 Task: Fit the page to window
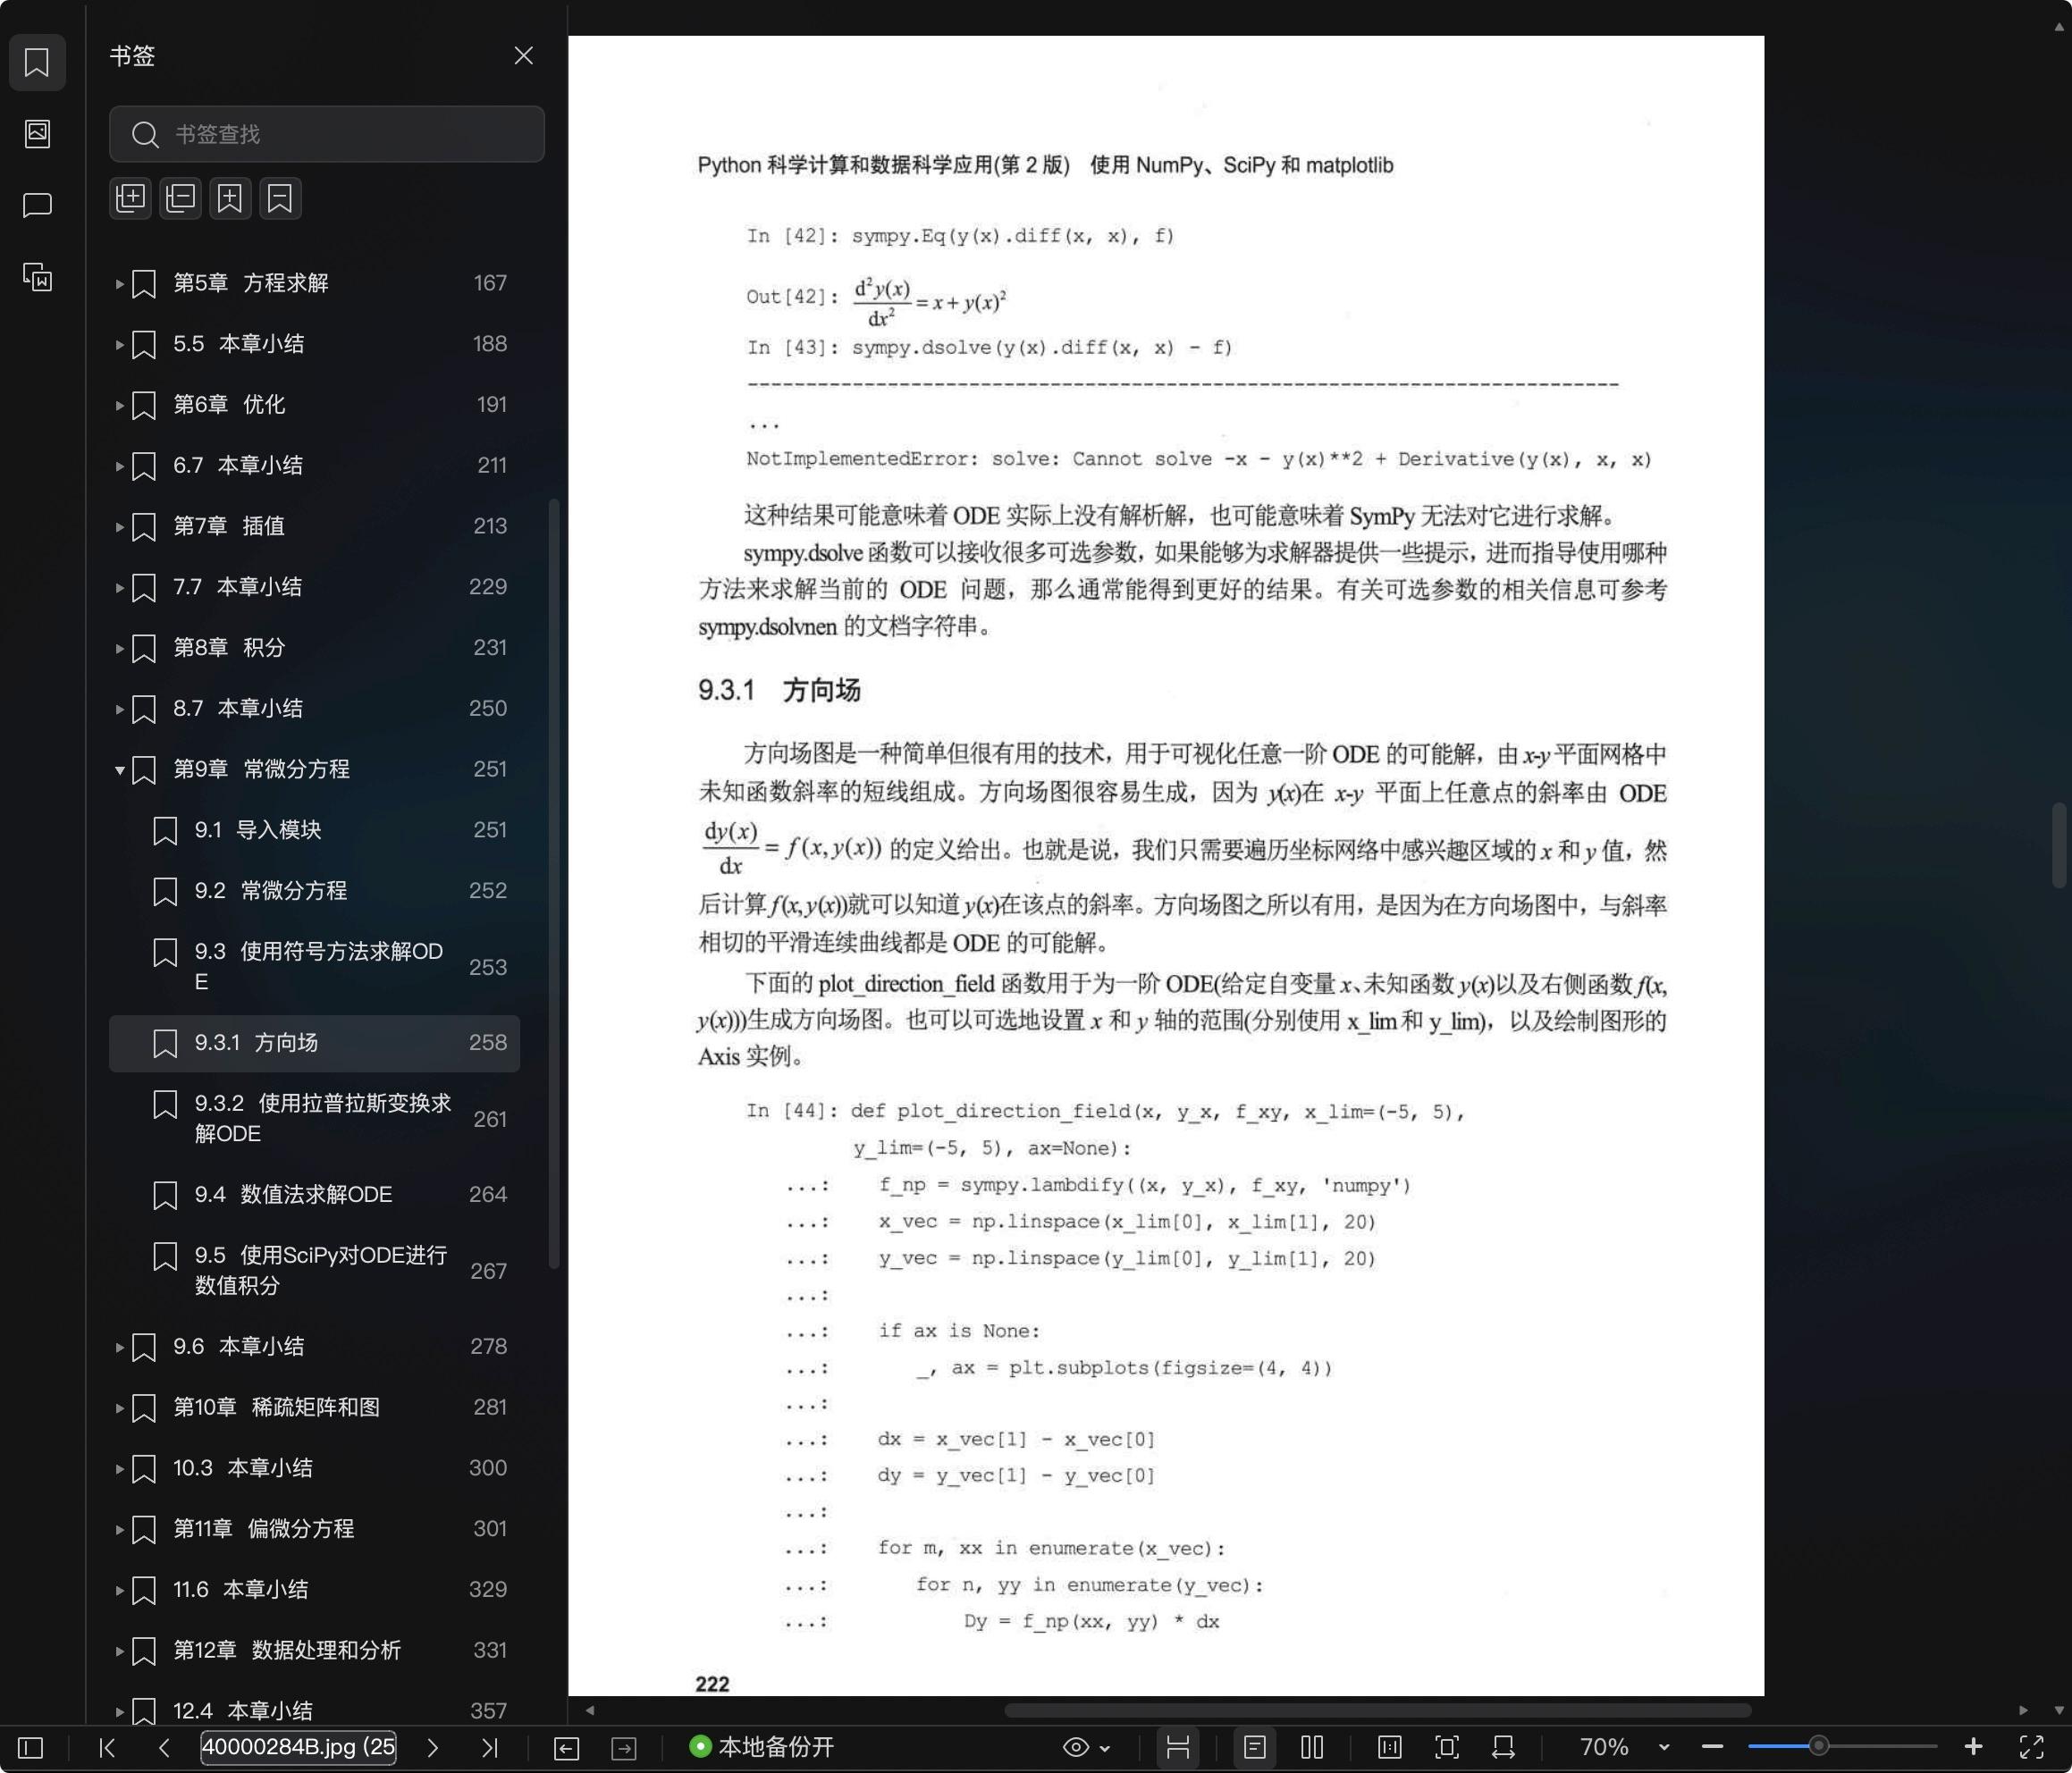tap(1446, 1748)
